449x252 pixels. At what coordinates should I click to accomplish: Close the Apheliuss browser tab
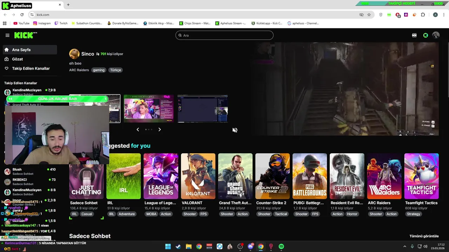click(60, 5)
